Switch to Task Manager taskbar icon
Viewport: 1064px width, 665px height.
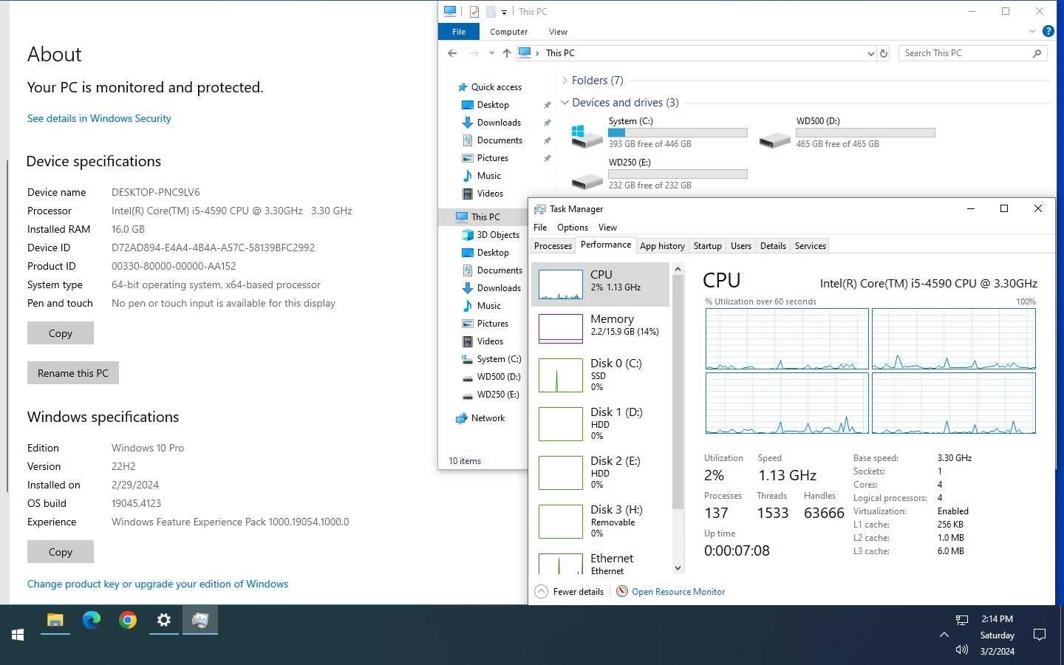click(200, 620)
